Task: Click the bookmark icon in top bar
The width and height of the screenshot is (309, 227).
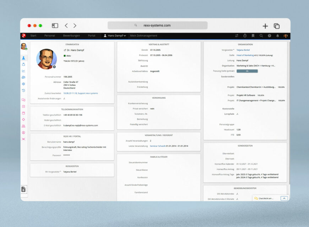Action: 253,36
